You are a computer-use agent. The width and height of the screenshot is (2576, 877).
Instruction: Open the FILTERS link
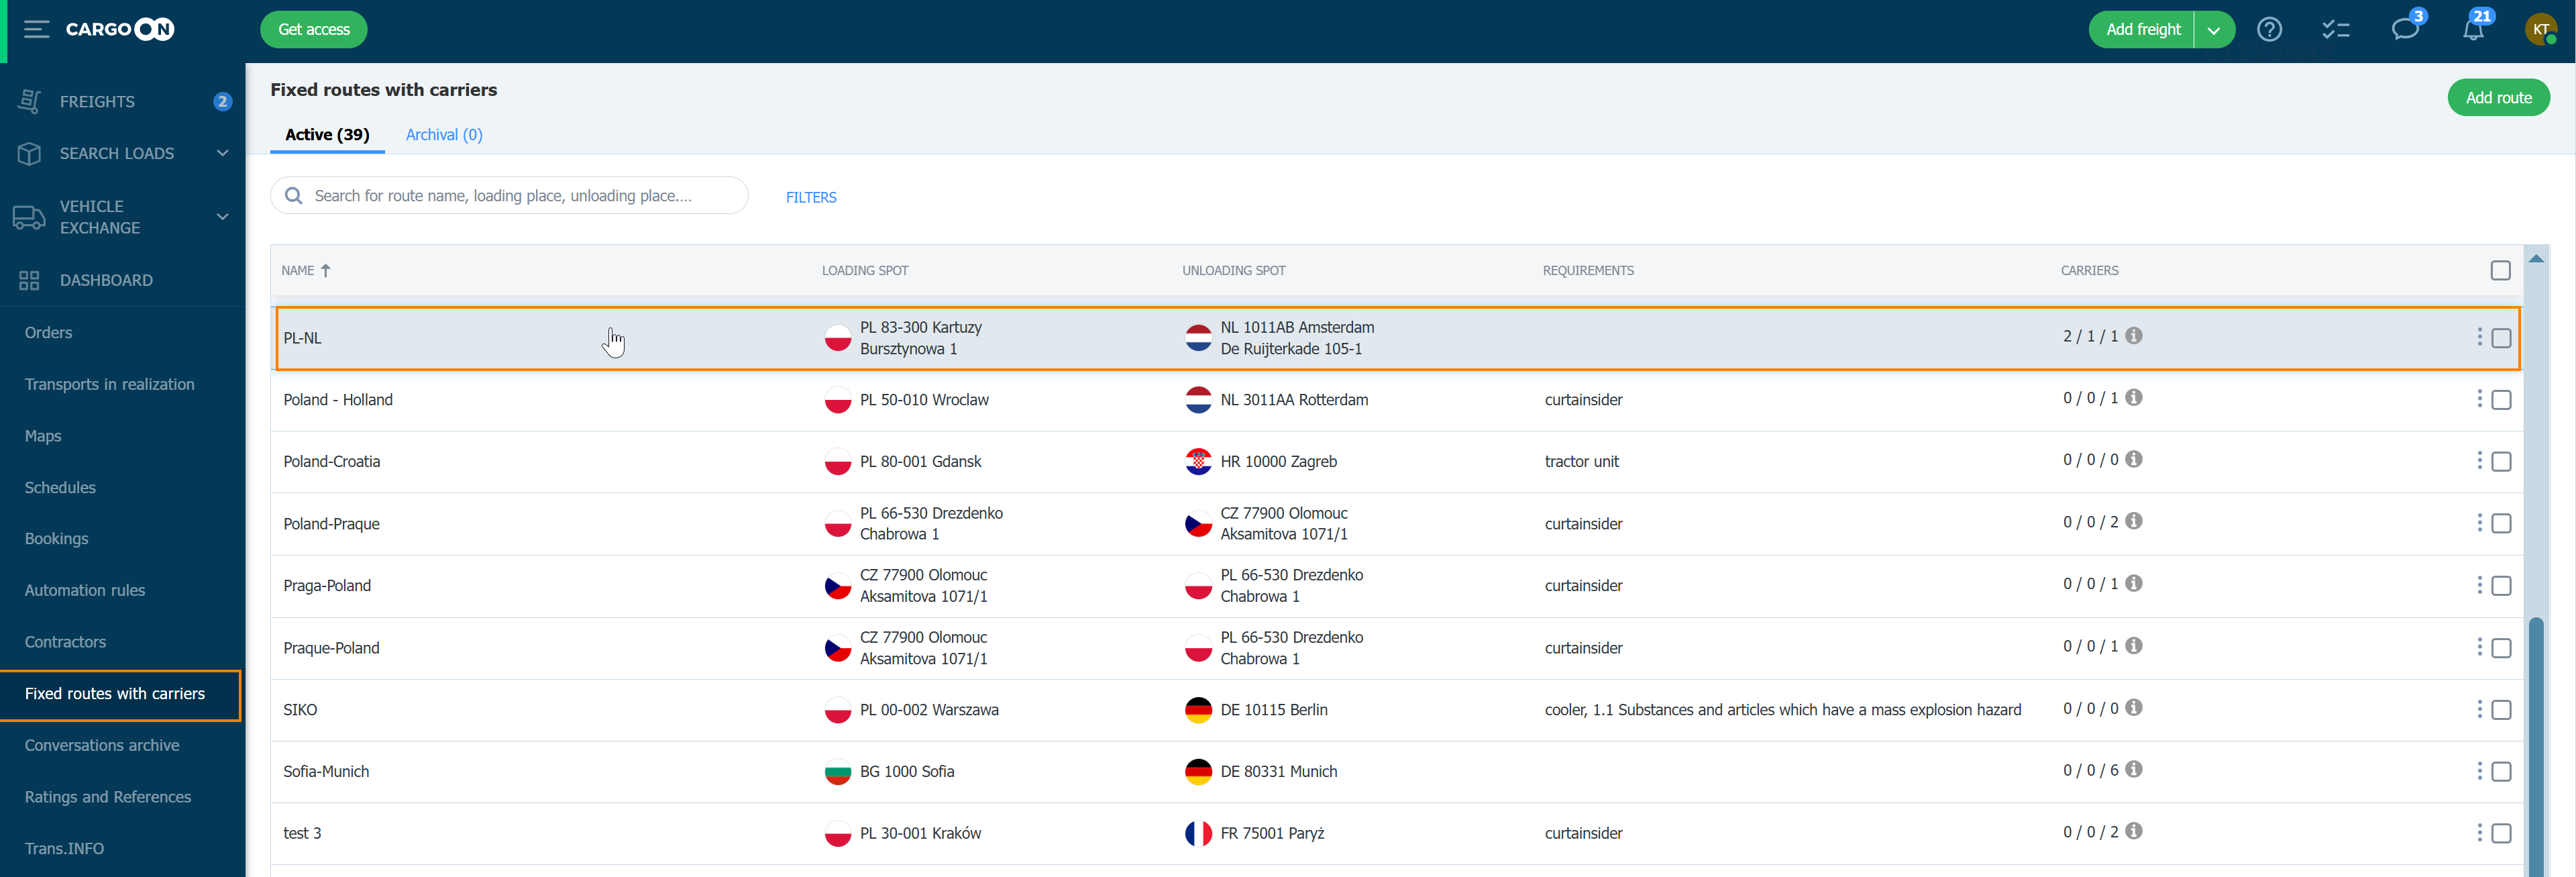(x=811, y=197)
